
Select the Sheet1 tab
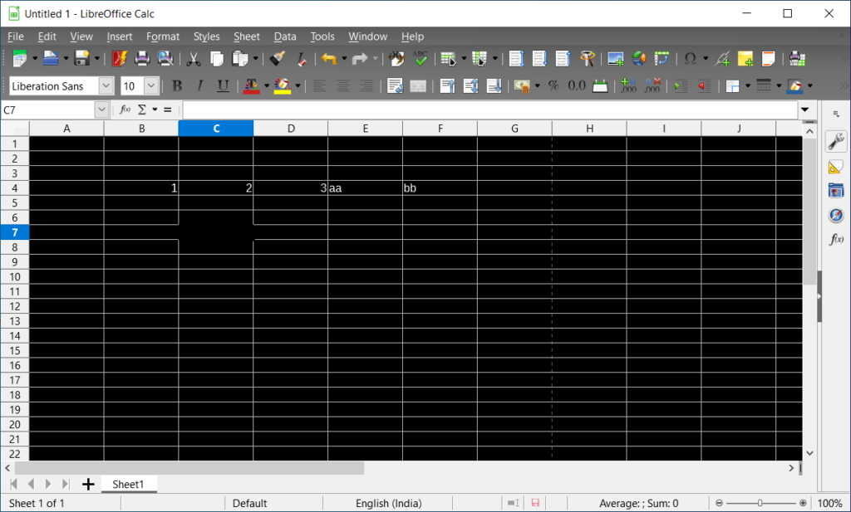(x=128, y=484)
